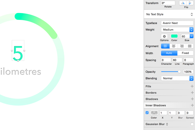Open the Blending mode dropdown

click(177, 78)
